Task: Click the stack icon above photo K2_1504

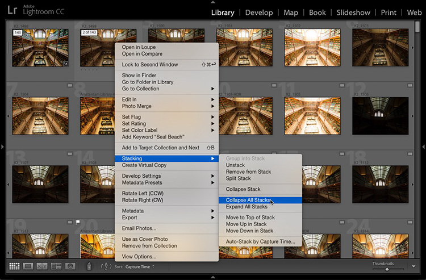Action: [70, 86]
